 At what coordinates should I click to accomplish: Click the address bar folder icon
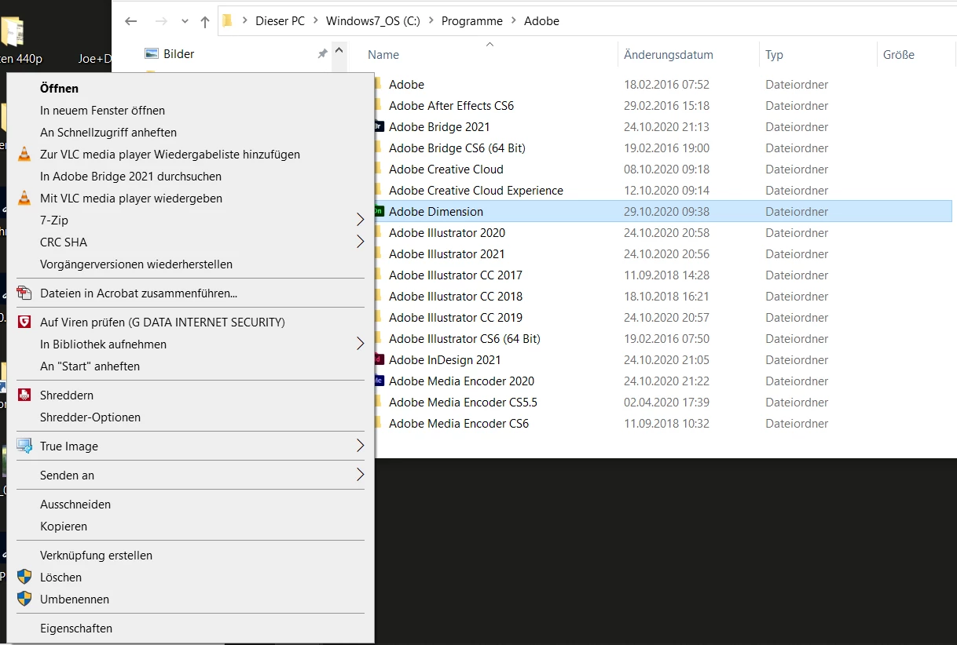[227, 21]
